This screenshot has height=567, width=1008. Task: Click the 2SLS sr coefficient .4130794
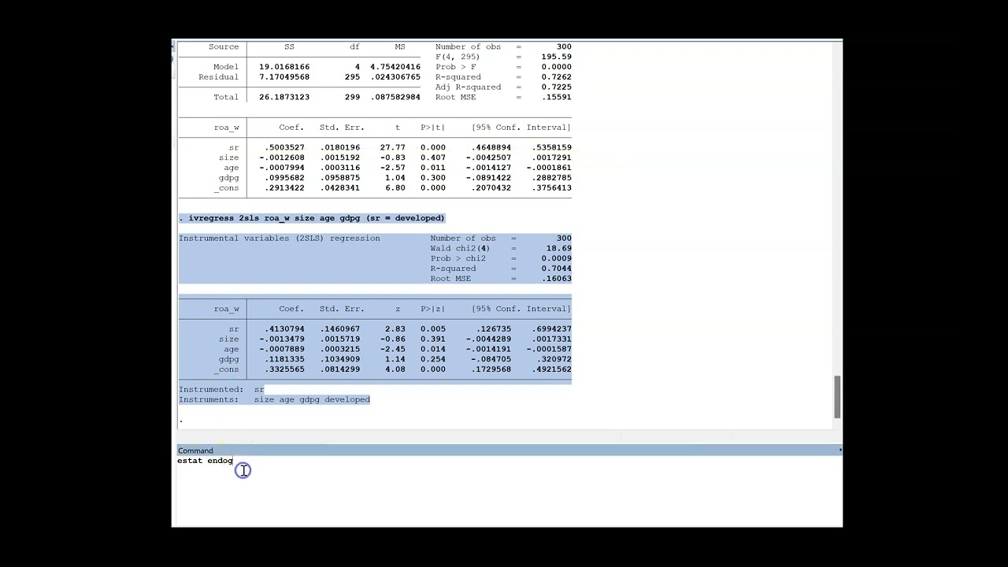284,329
